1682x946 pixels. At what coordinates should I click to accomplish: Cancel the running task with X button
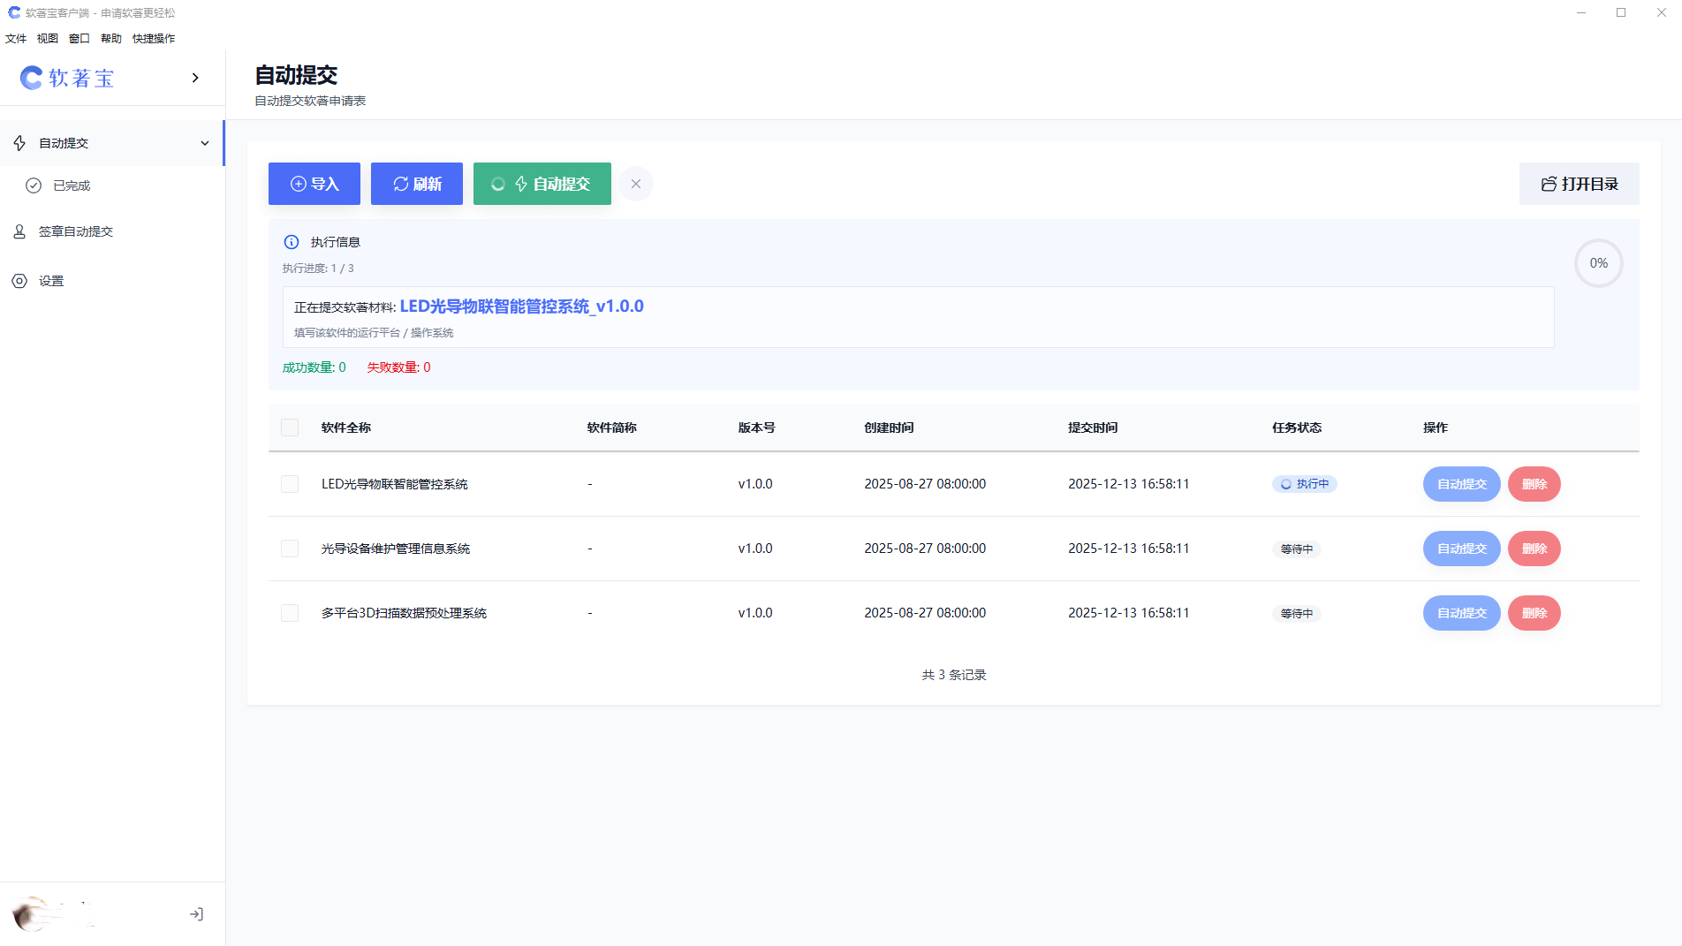(636, 184)
